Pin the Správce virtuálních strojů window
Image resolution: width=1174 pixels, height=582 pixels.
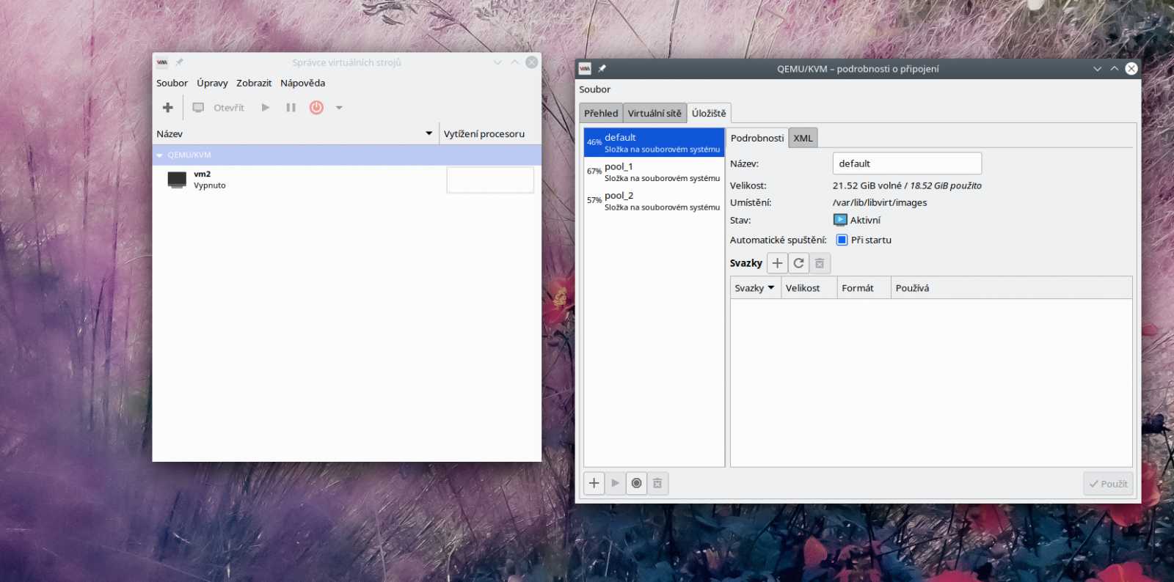(180, 62)
